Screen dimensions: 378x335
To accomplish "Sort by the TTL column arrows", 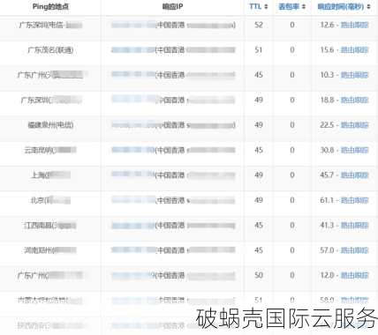I will pyautogui.click(x=266, y=6).
